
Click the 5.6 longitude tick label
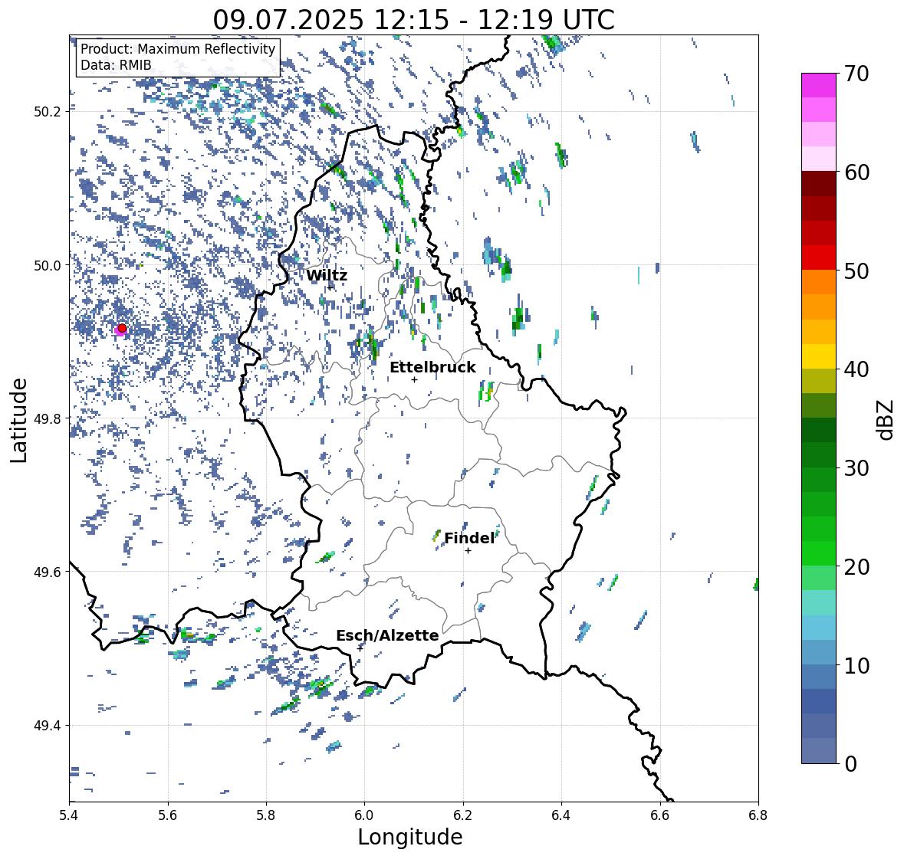168,815
